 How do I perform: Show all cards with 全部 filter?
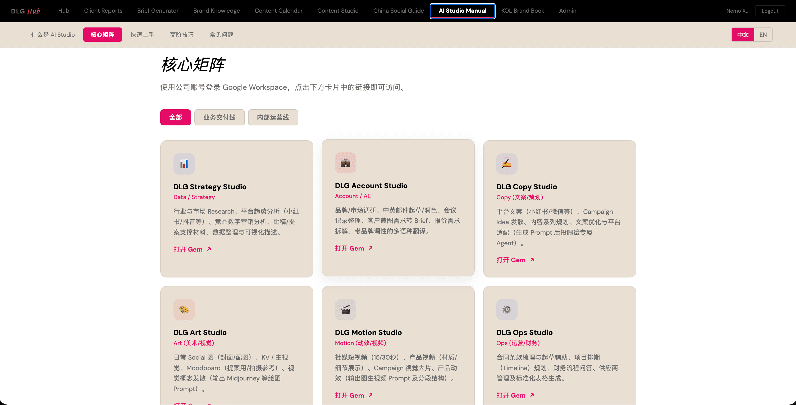(x=176, y=117)
